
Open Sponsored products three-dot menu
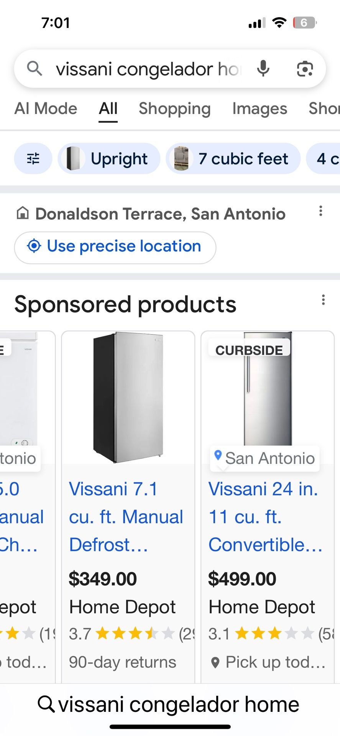click(x=323, y=300)
